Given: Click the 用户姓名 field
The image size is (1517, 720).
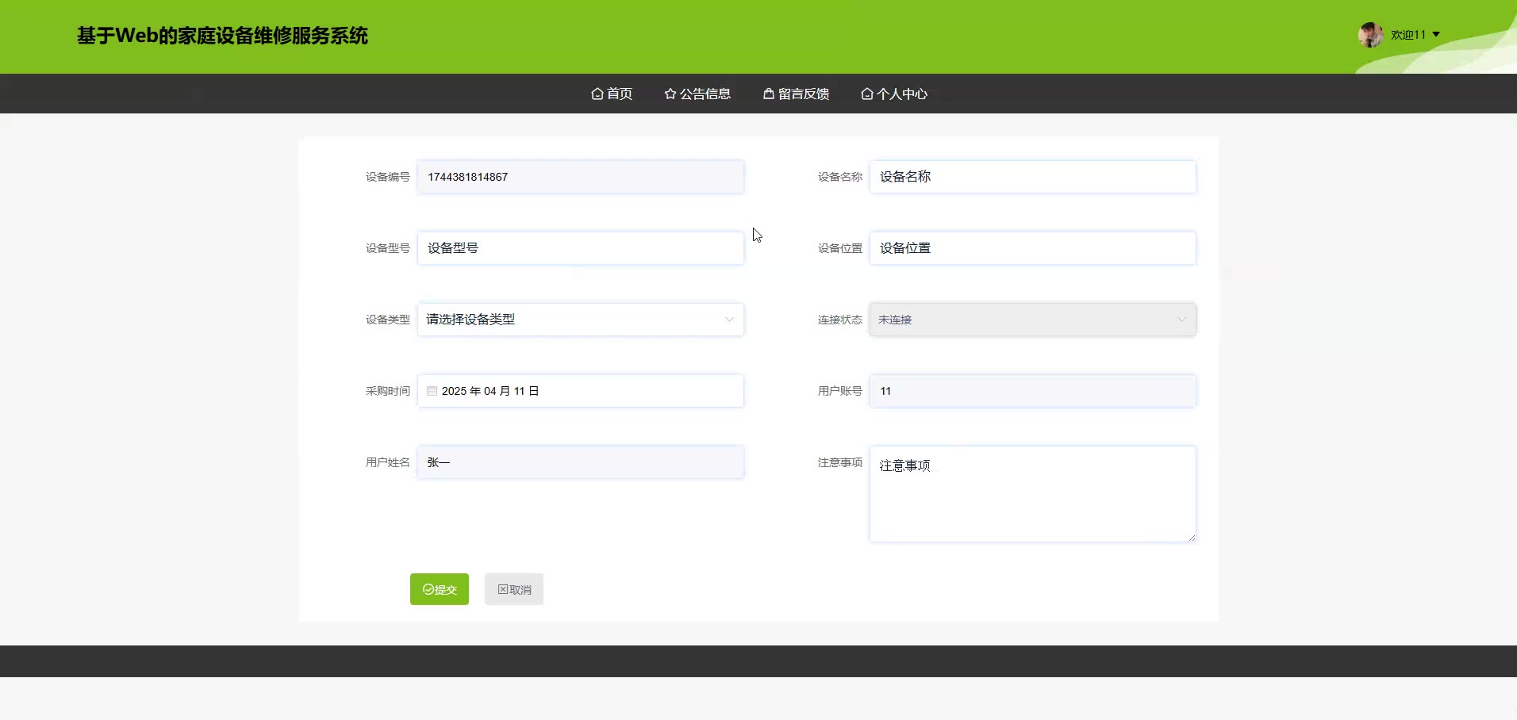Looking at the screenshot, I should coord(580,462).
